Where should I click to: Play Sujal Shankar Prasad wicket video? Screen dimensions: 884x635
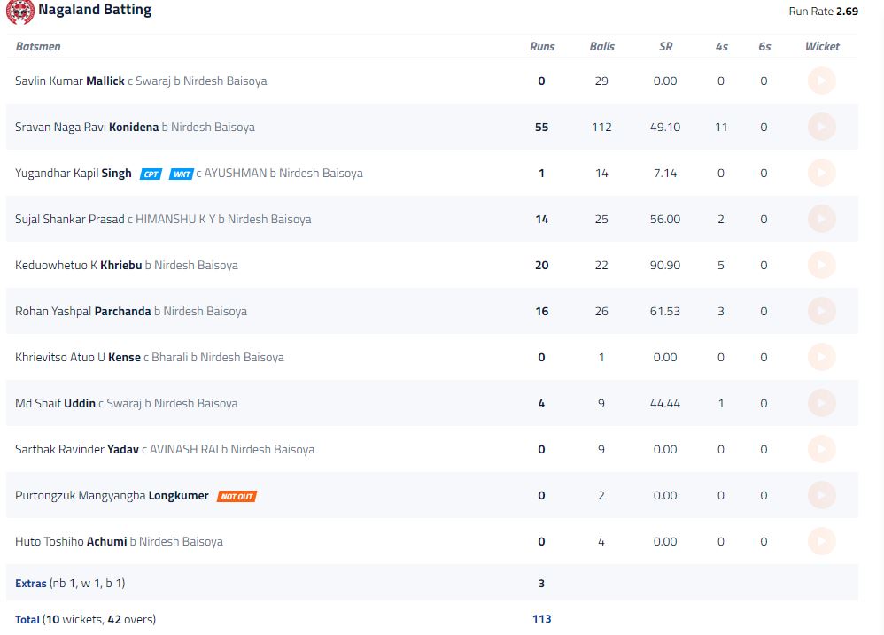pyautogui.click(x=821, y=219)
